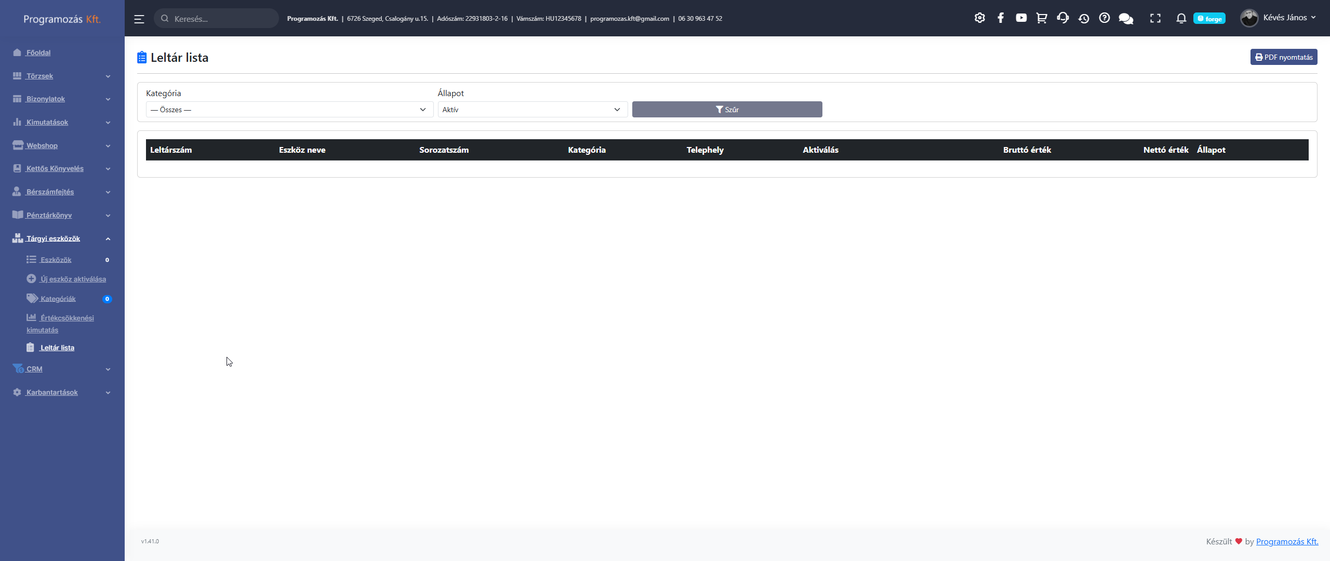This screenshot has width=1330, height=561.
Task: Collapse the Tárgyi eszközök menu
Action: pos(62,238)
